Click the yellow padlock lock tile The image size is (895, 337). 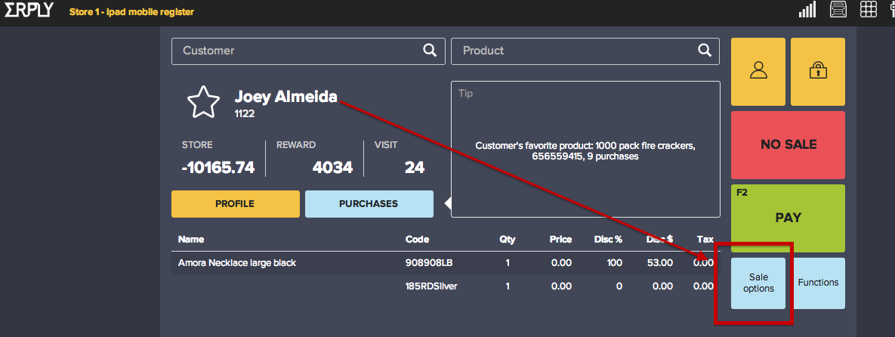[817, 71]
